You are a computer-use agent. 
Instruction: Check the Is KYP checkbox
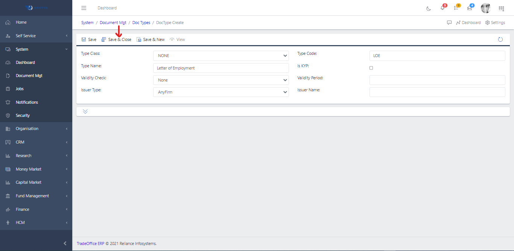tap(371, 68)
